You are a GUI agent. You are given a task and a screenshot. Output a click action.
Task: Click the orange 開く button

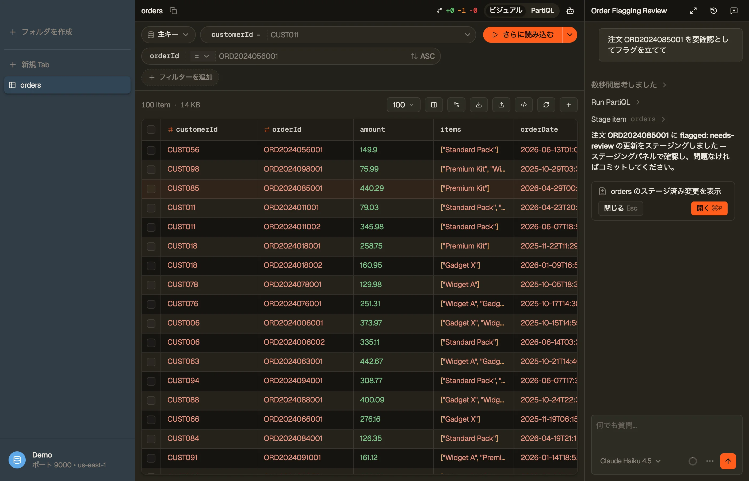coord(709,208)
